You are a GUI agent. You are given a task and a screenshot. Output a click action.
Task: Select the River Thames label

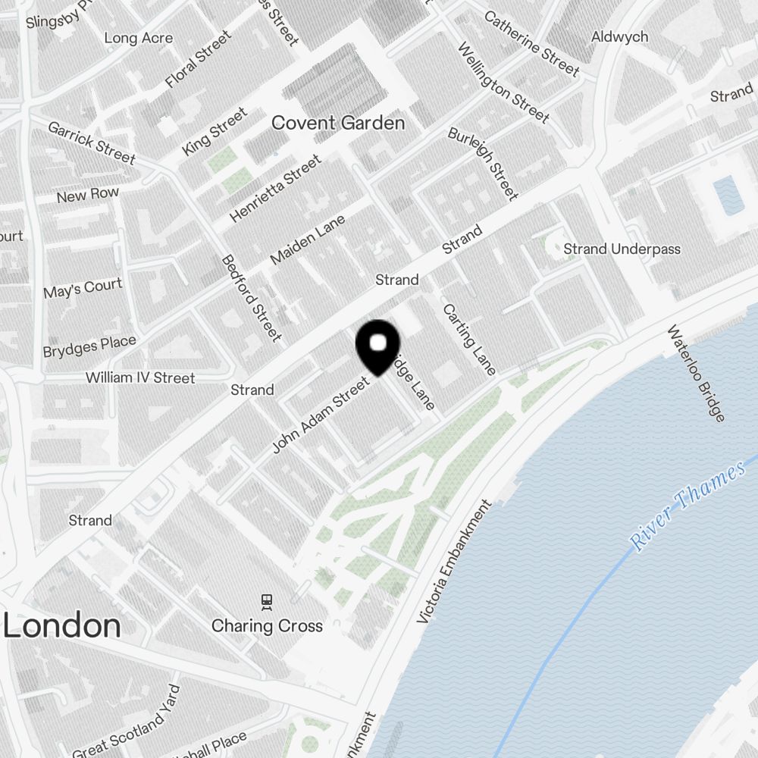coord(687,506)
